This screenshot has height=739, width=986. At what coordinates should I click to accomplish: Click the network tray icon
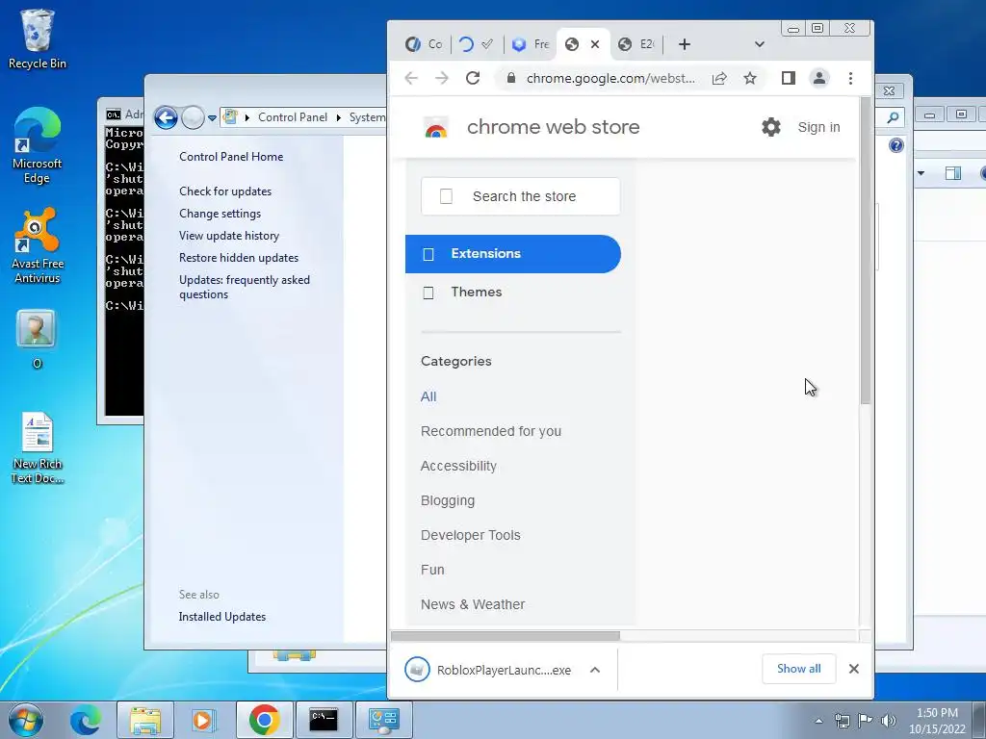pos(842,721)
